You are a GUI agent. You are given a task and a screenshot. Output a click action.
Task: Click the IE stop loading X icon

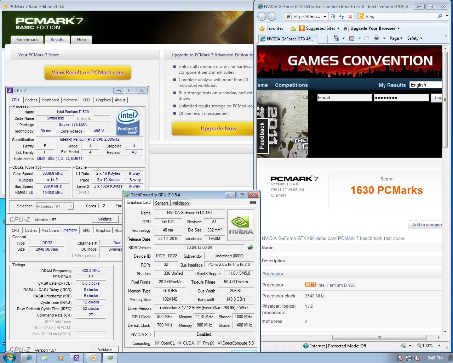point(350,16)
